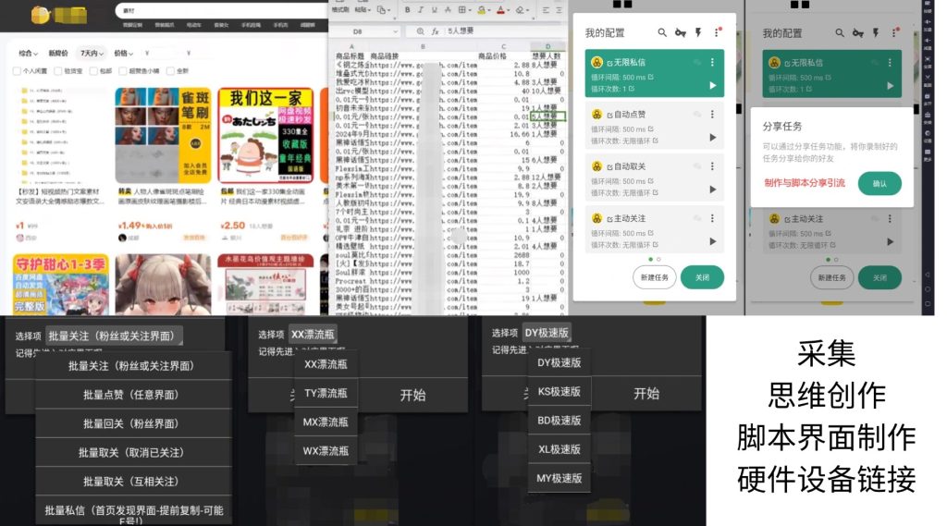The width and height of the screenshot is (947, 526).
Task: Click the fill color bucket icon
Action: pos(481,9)
